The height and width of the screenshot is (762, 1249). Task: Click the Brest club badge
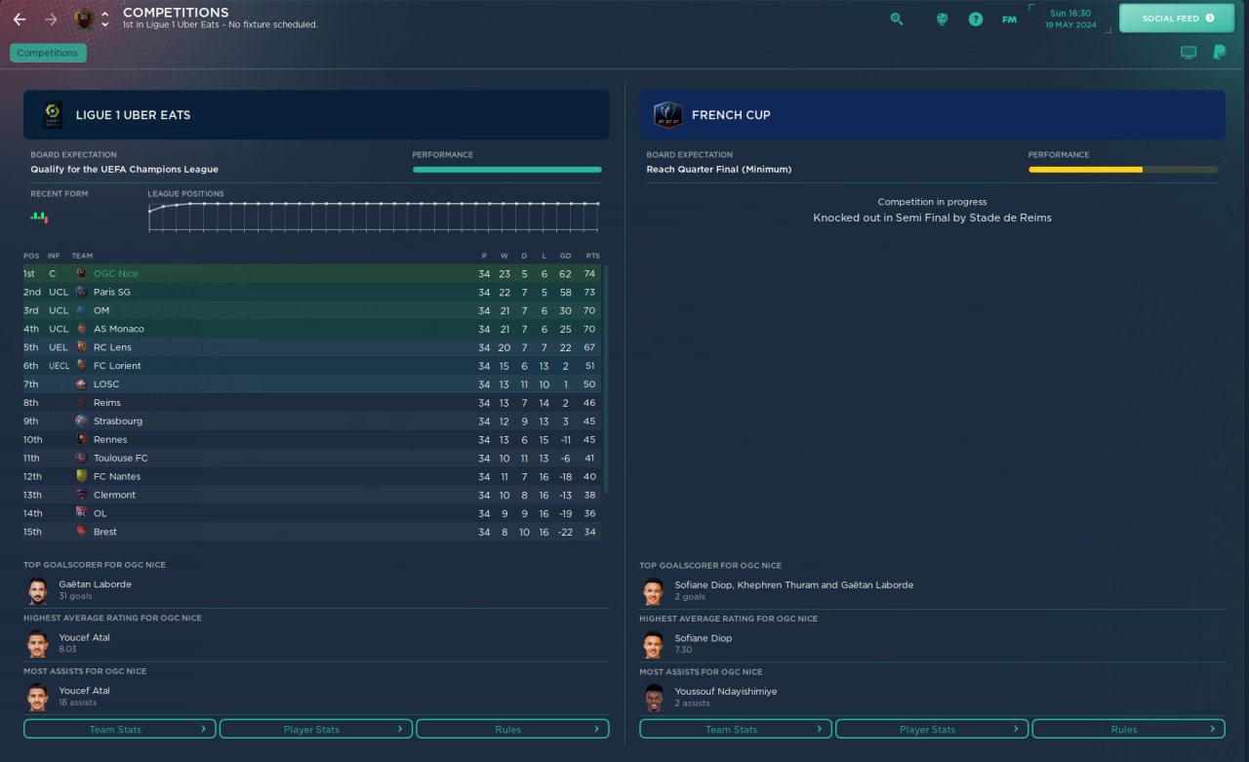(82, 533)
